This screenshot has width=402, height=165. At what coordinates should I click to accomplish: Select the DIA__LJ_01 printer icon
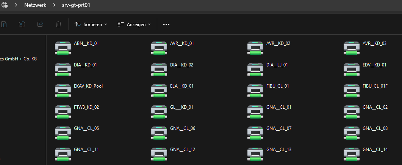tap(255, 68)
